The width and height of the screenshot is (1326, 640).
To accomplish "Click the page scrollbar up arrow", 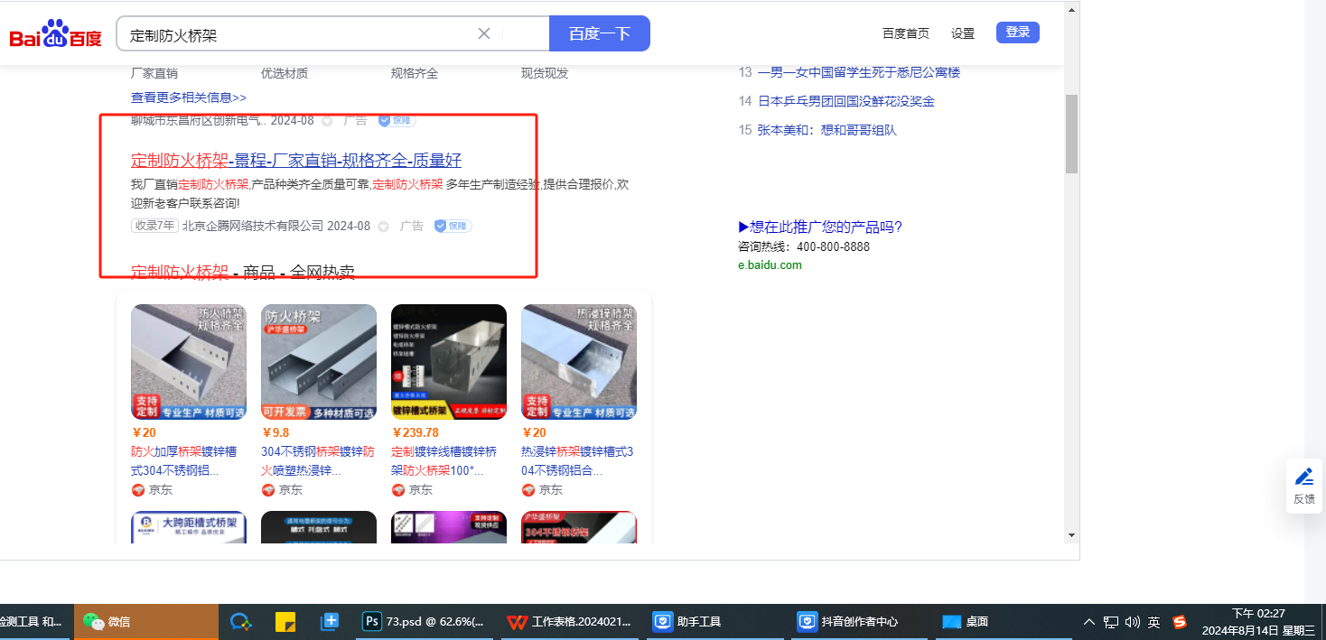I will tap(1072, 10).
